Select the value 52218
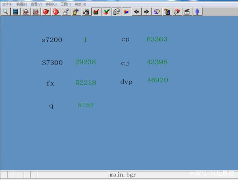Viewport: 238px width, 180px height. tap(86, 82)
